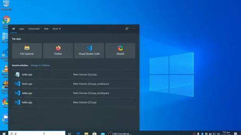Click Manage in Timeline link
241x135 pixels.
pos(40,65)
